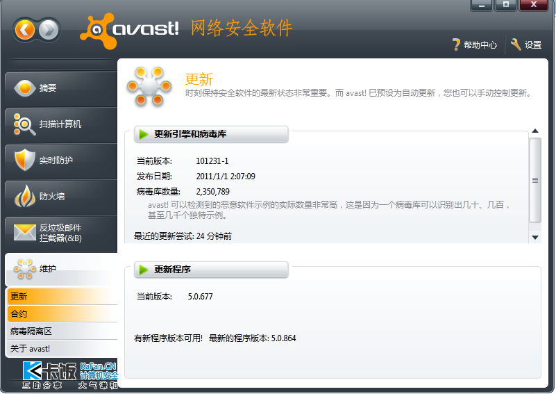The width and height of the screenshot is (556, 394).
Task: Click the 更新引擎和病毒库 update button
Action: pyautogui.click(x=211, y=134)
